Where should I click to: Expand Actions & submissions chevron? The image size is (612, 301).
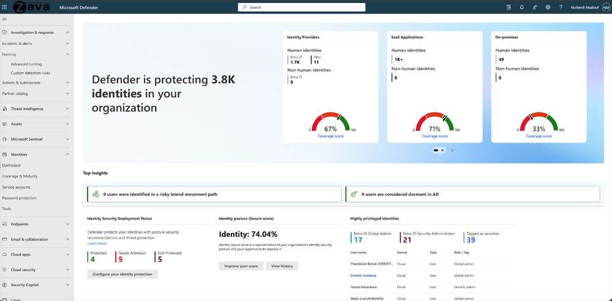67,83
